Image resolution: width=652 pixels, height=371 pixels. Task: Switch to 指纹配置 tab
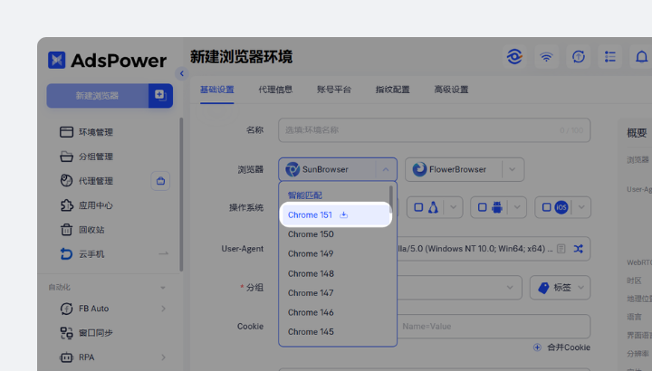pyautogui.click(x=392, y=90)
